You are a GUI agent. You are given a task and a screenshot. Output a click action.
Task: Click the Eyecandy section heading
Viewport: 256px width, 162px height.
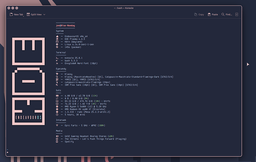(x=61, y=69)
